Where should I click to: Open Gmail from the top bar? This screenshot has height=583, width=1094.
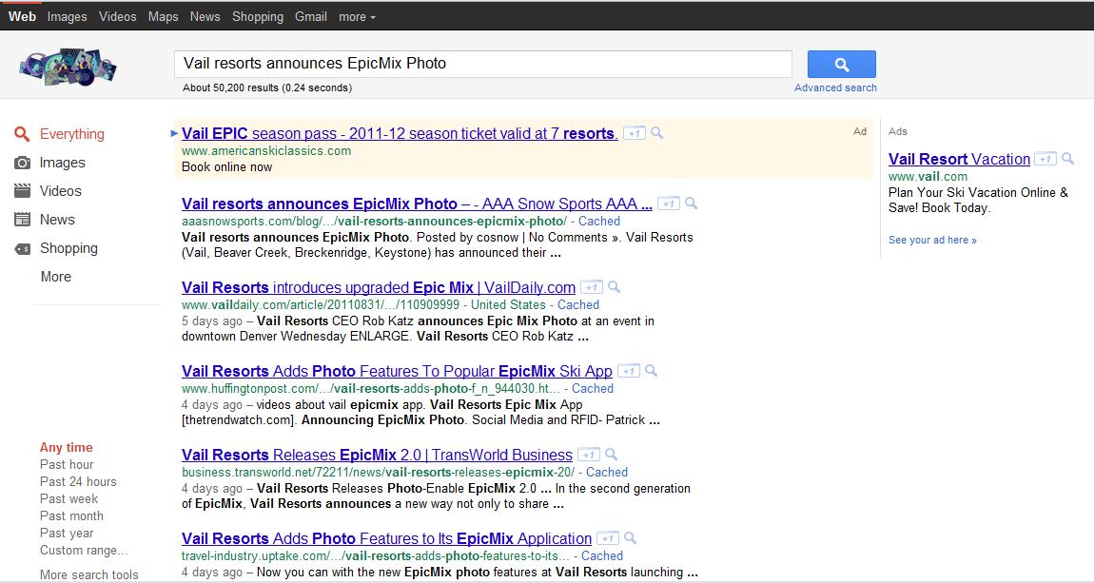(310, 17)
